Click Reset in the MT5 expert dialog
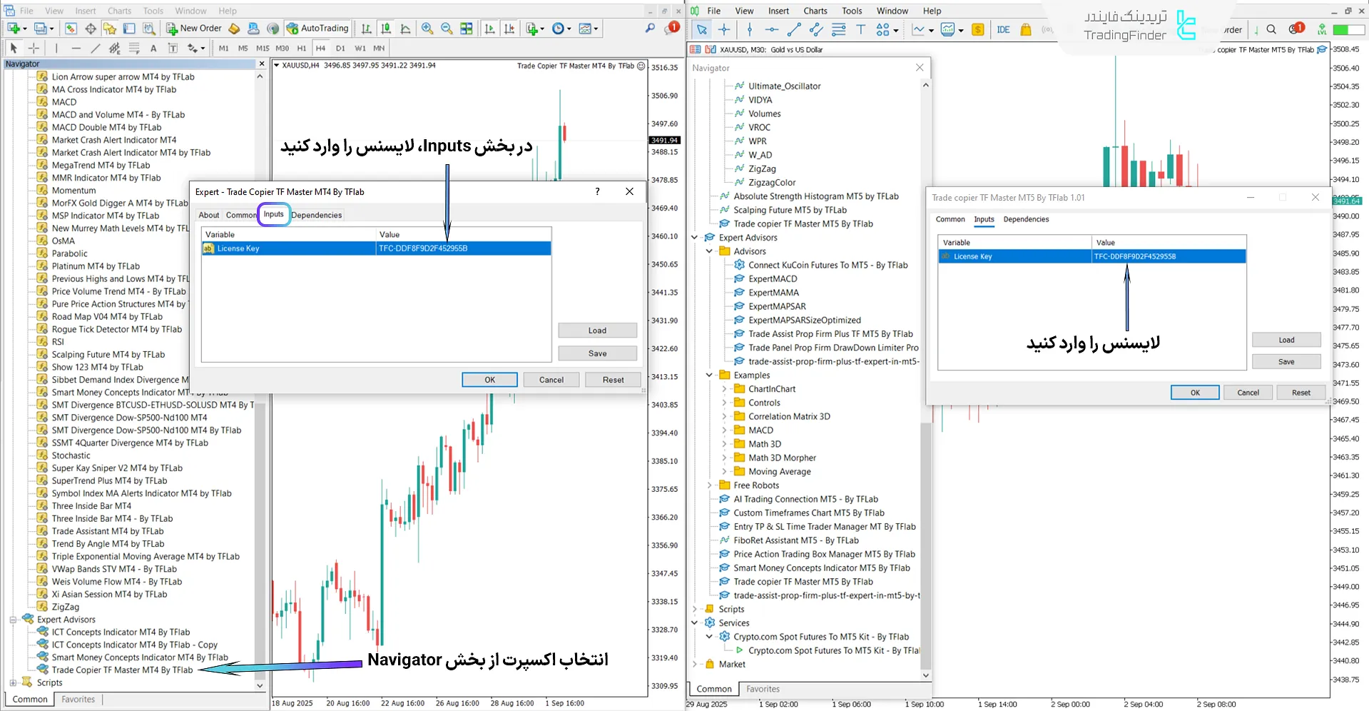This screenshot has width=1369, height=711. [x=1301, y=393]
